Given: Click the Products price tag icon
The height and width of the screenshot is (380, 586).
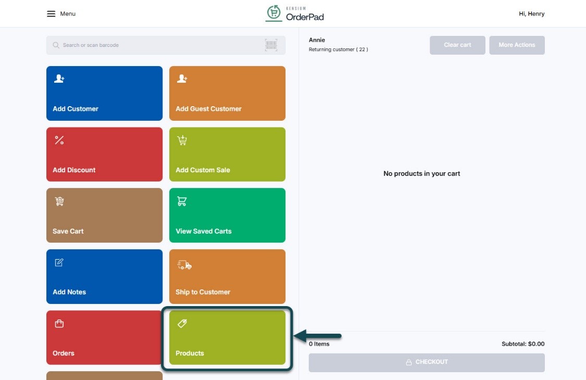Looking at the screenshot, I should (x=182, y=323).
